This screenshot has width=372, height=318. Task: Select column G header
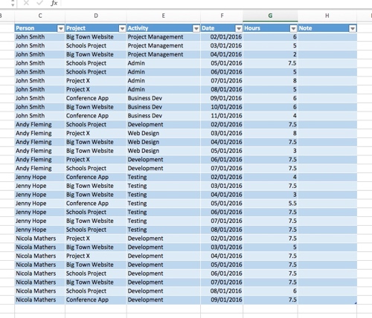(270, 16)
